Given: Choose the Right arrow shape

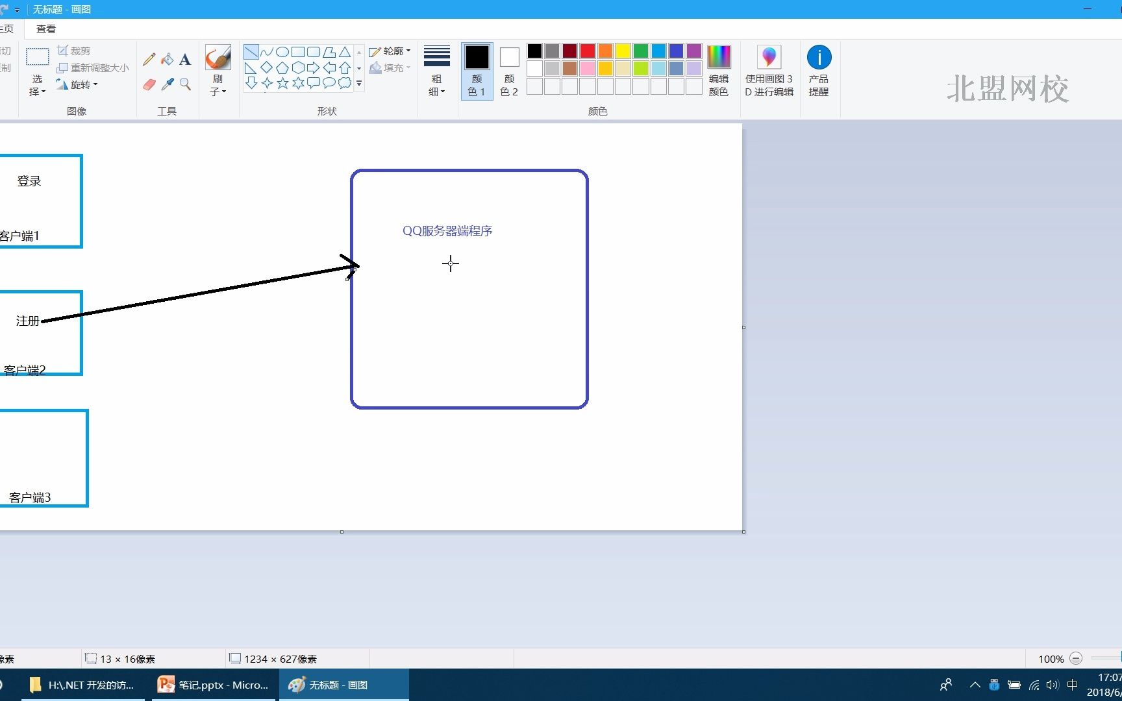Looking at the screenshot, I should pyautogui.click(x=314, y=68).
